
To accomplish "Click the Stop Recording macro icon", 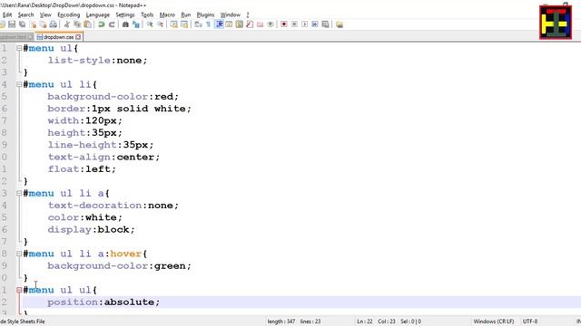I will pos(294,24).
